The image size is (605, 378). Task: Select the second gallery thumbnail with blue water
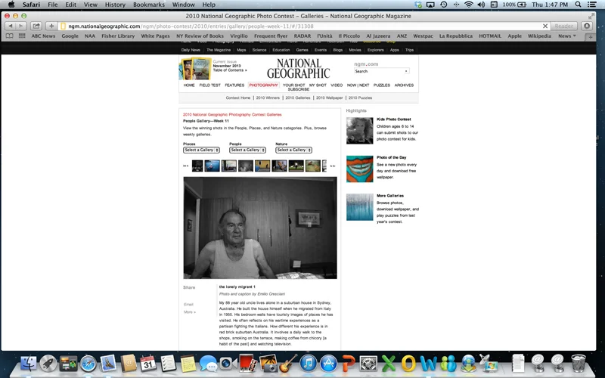pyautogui.click(x=212, y=166)
